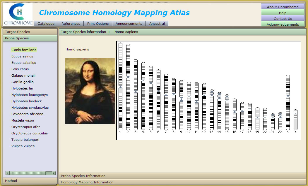Click chromosome 4 ideogram

coord(143,96)
